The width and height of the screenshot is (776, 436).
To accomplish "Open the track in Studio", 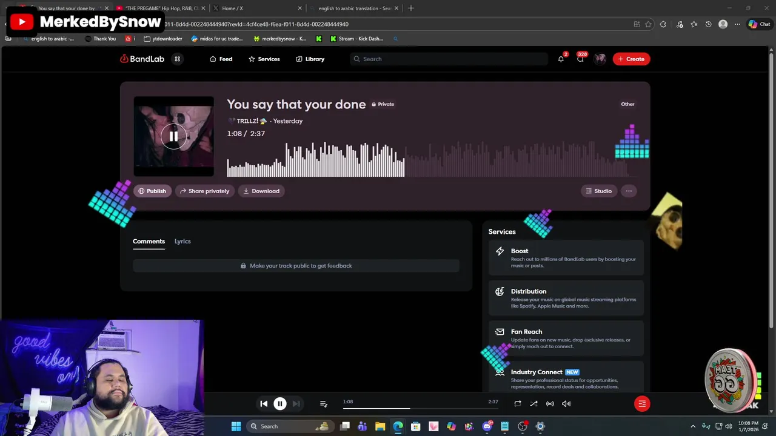I will coord(599,191).
